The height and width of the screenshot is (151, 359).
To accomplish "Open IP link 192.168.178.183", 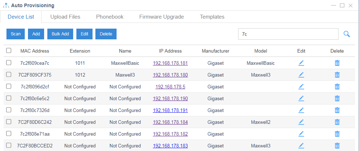I will (x=170, y=146).
